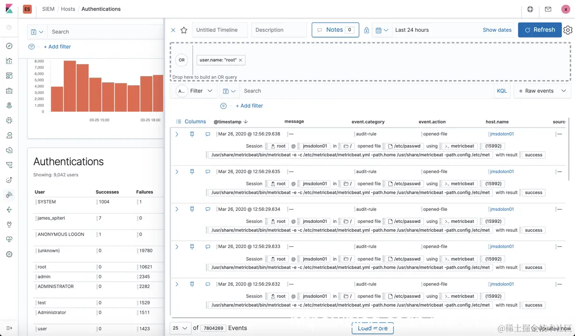Open the Management gear icon in sidebar
This screenshot has width=575, height=336.
pos(9,255)
